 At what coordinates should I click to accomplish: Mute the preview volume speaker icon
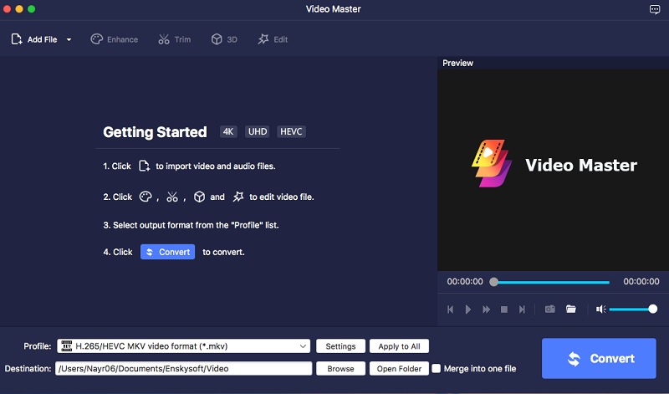(x=600, y=309)
